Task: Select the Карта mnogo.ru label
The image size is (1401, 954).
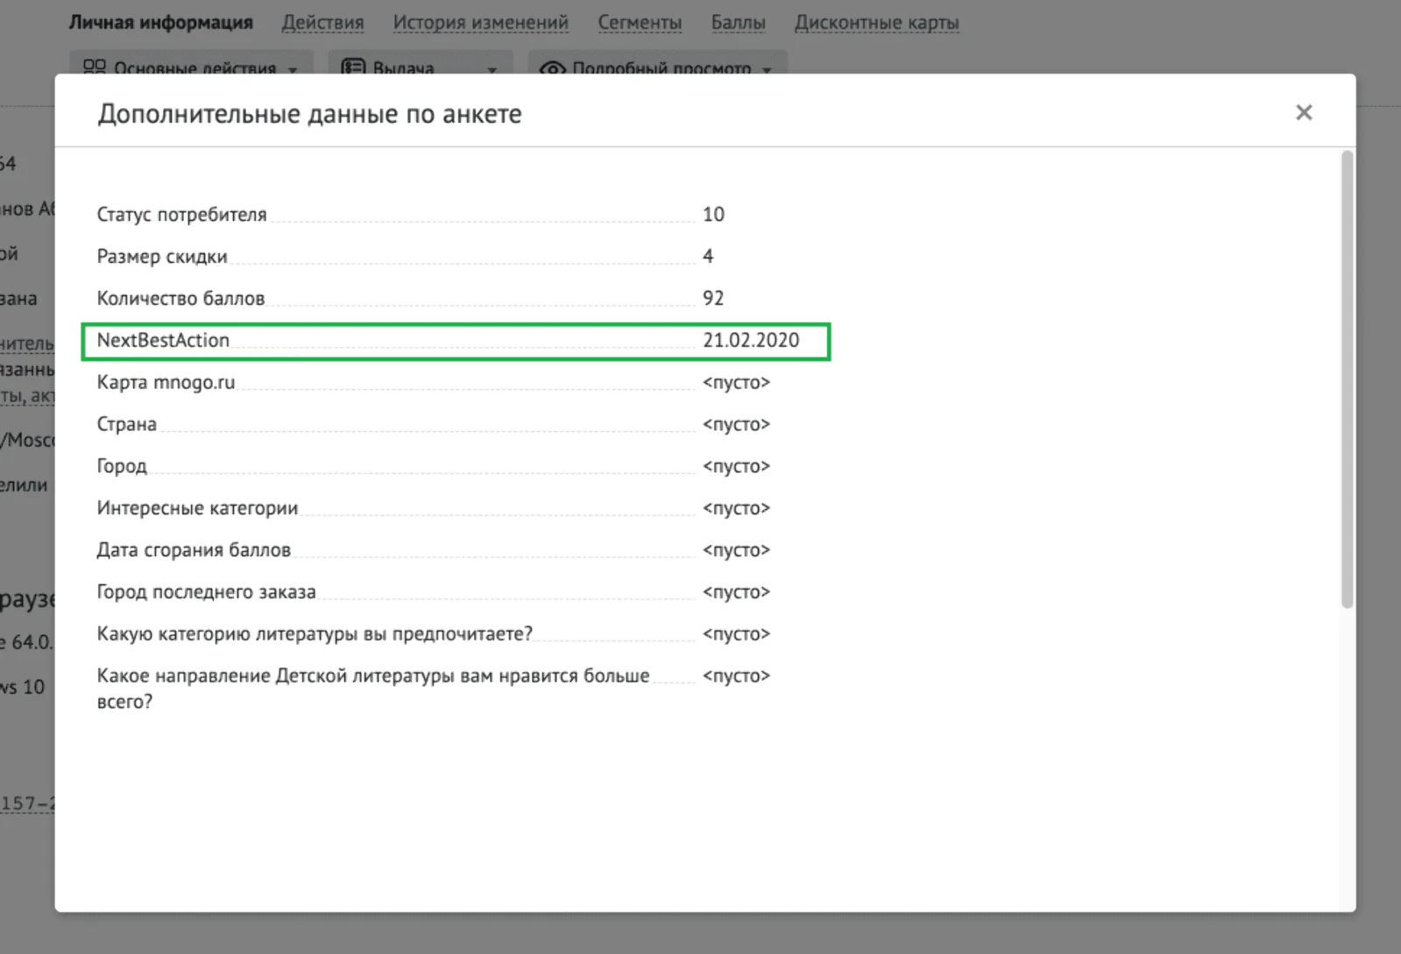Action: (x=166, y=383)
